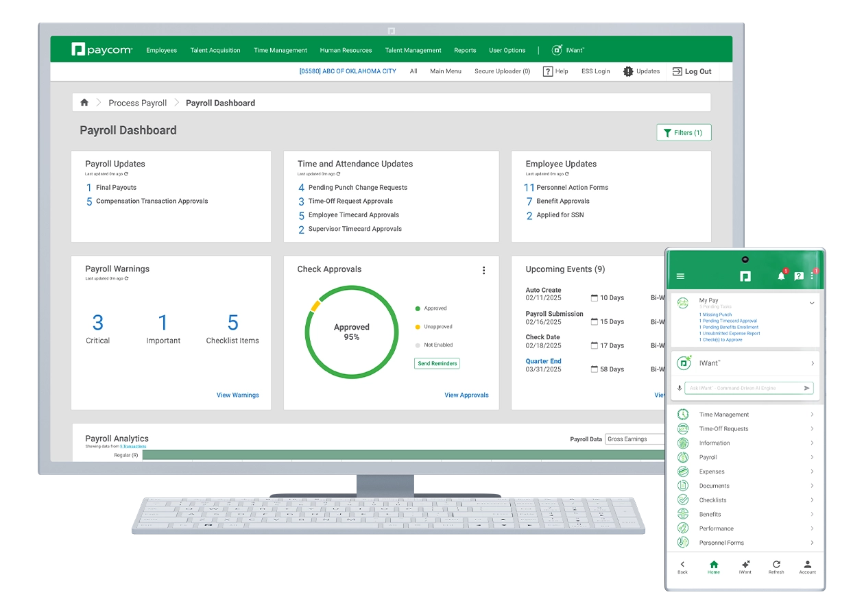
Task: Open Pending Punch Change Requests
Action: click(352, 188)
